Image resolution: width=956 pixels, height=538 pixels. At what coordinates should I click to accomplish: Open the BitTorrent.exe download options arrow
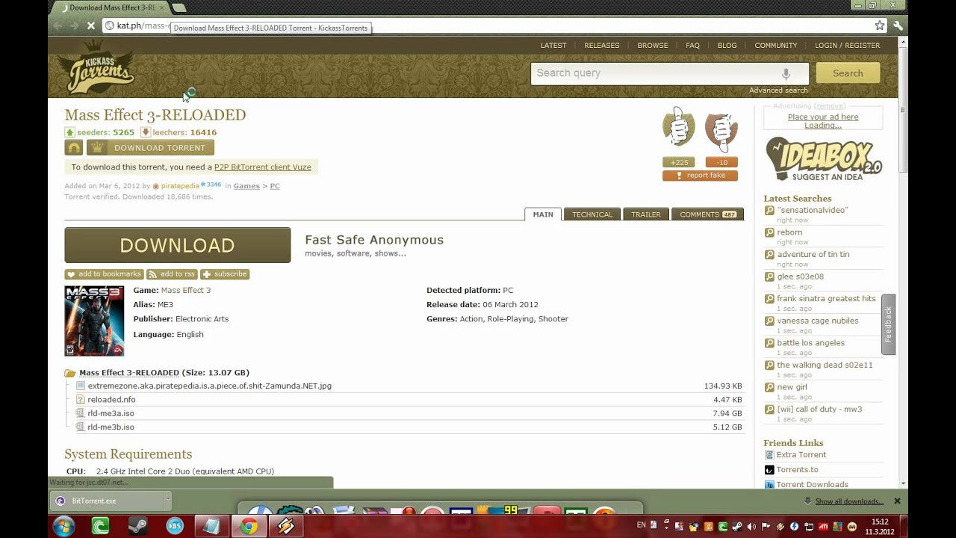tap(167, 501)
